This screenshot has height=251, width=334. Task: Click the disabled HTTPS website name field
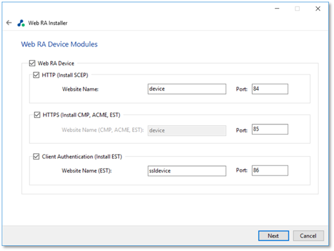(187, 130)
